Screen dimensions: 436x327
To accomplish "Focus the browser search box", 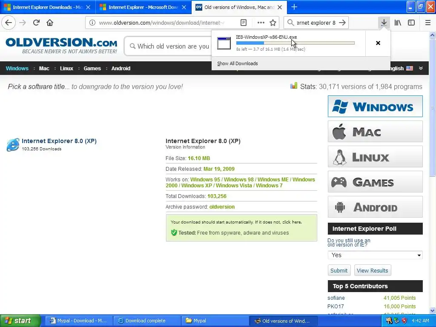I will [x=316, y=23].
